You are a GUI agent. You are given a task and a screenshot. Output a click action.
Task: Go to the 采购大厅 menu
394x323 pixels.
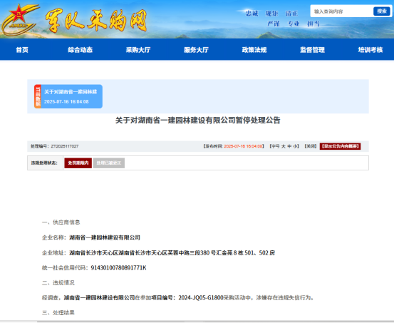point(138,50)
